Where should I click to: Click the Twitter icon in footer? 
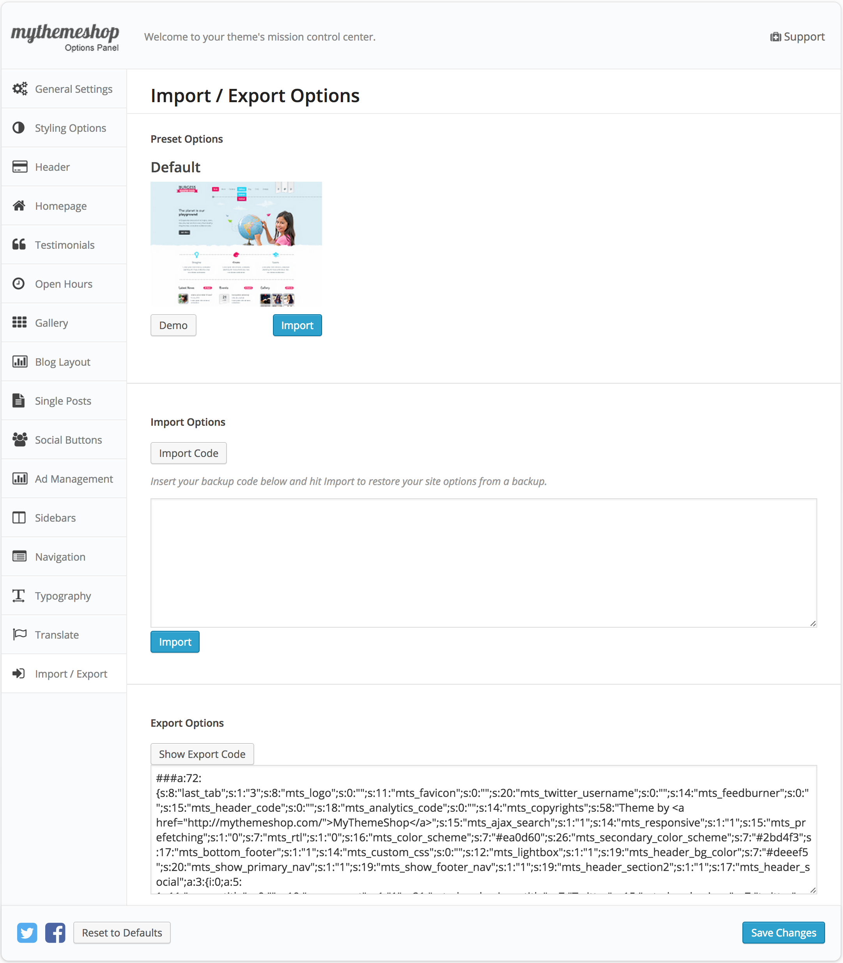pos(27,933)
